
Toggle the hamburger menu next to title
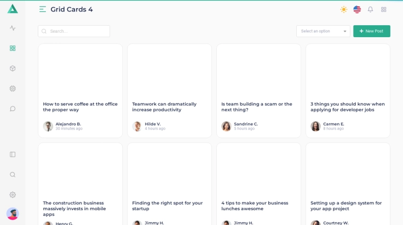click(43, 9)
